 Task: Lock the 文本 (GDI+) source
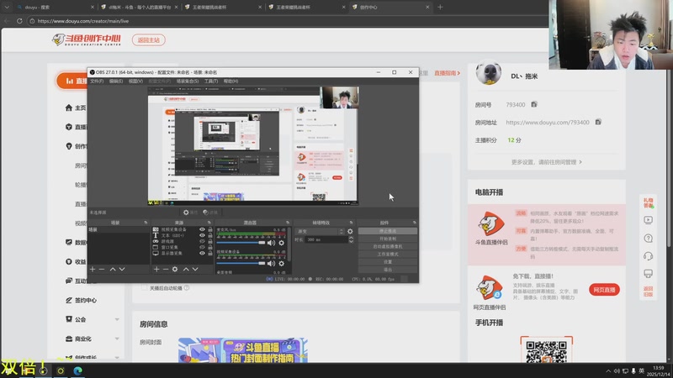pos(210,235)
